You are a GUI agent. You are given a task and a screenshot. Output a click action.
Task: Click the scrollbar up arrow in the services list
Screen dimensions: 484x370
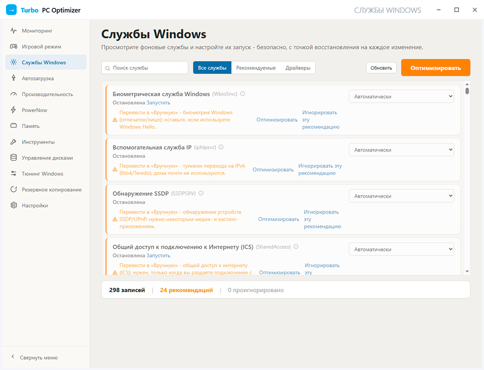[x=467, y=84]
